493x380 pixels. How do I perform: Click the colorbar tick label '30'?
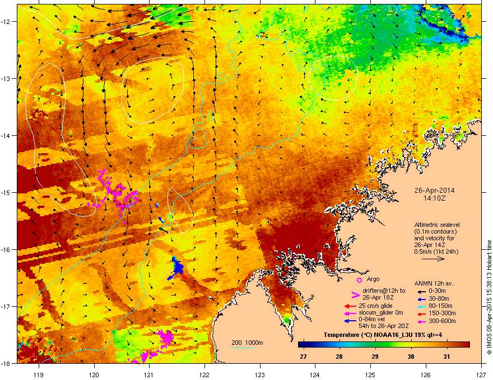pos(411,357)
